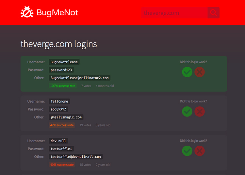245x175 pixels.
Task: Select the TallGnome username value
Action: click(59, 101)
